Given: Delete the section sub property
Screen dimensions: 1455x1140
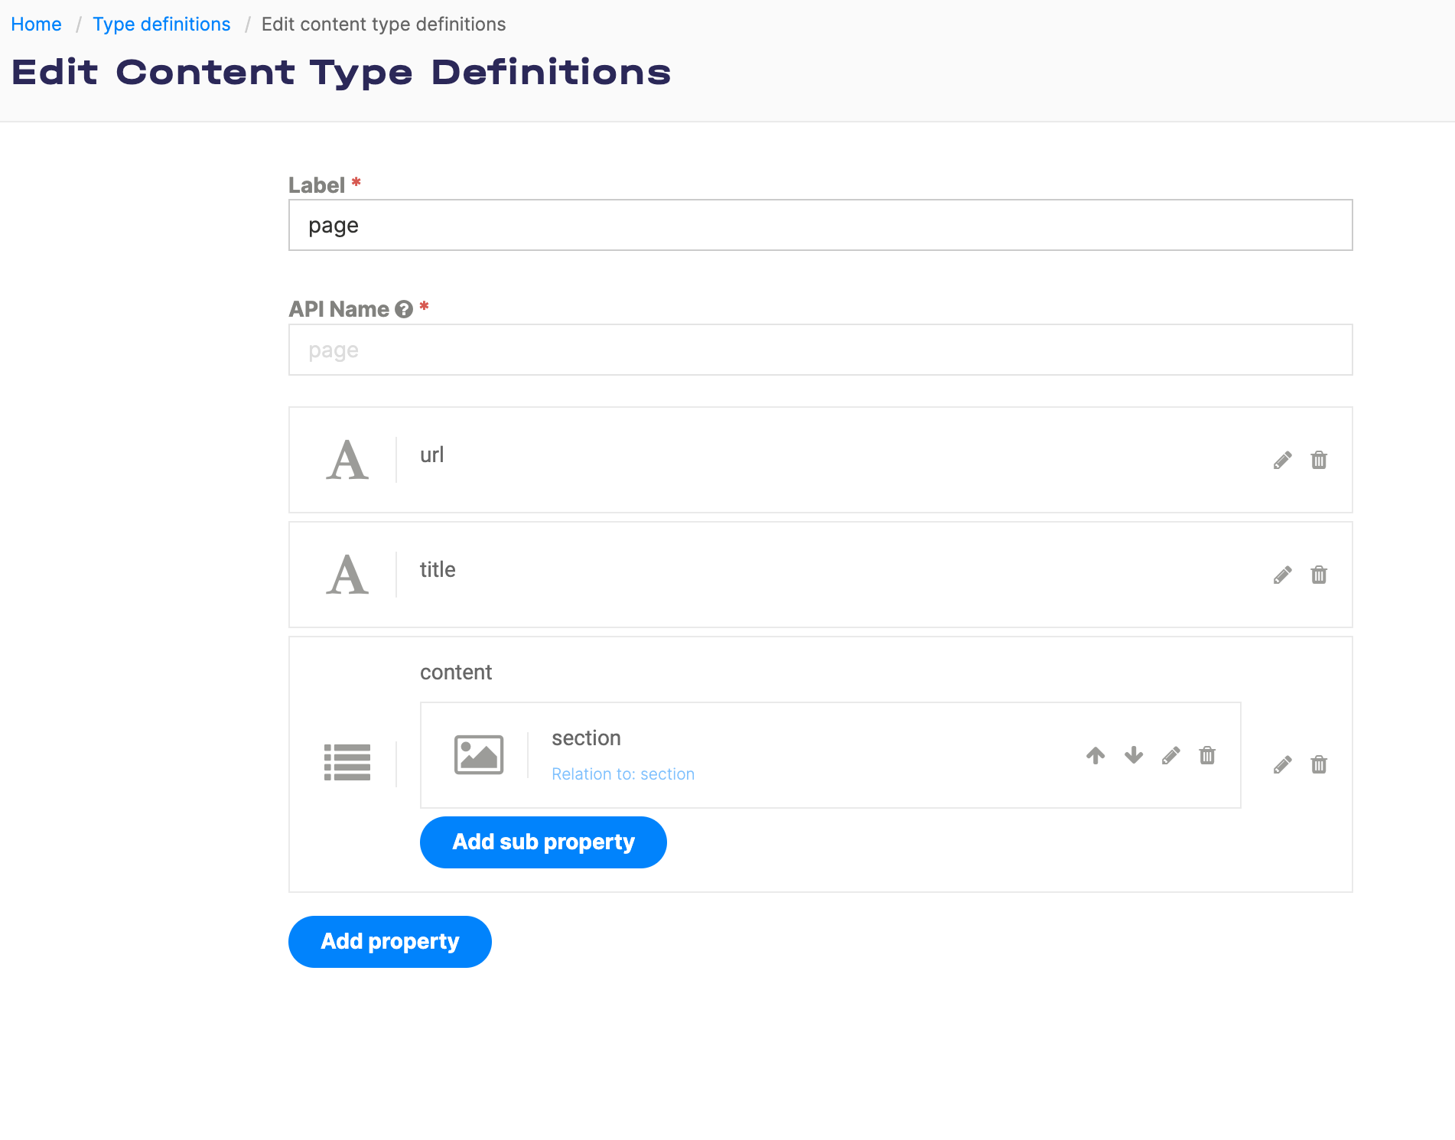Looking at the screenshot, I should pos(1207,755).
